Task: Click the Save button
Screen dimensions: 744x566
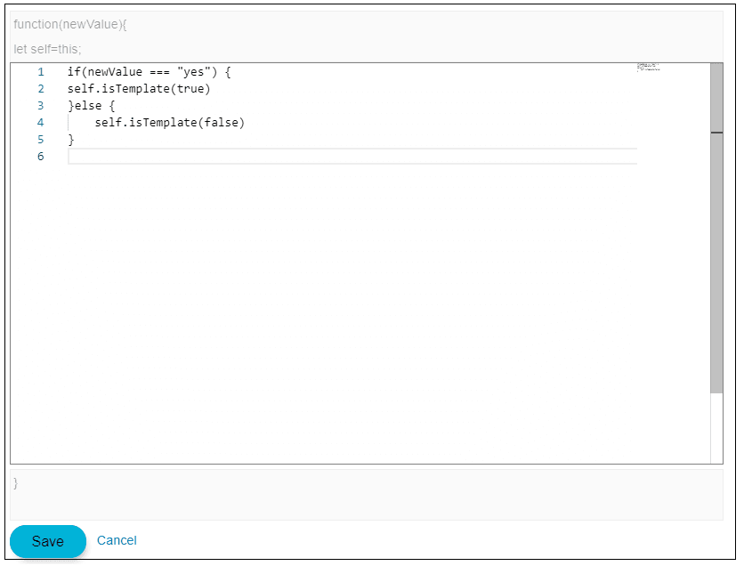Action: 47,541
